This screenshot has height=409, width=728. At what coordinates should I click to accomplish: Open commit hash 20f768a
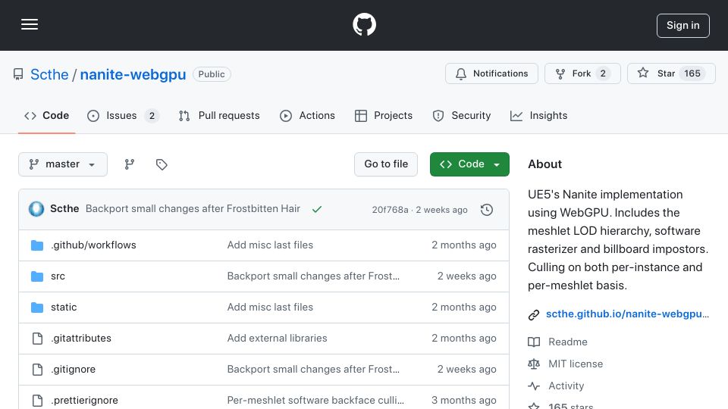point(390,210)
